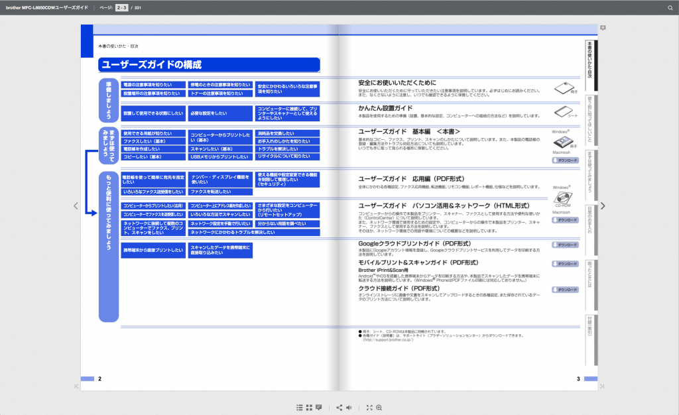Click the 使用できる用紙が知りたい box

coord(153,134)
